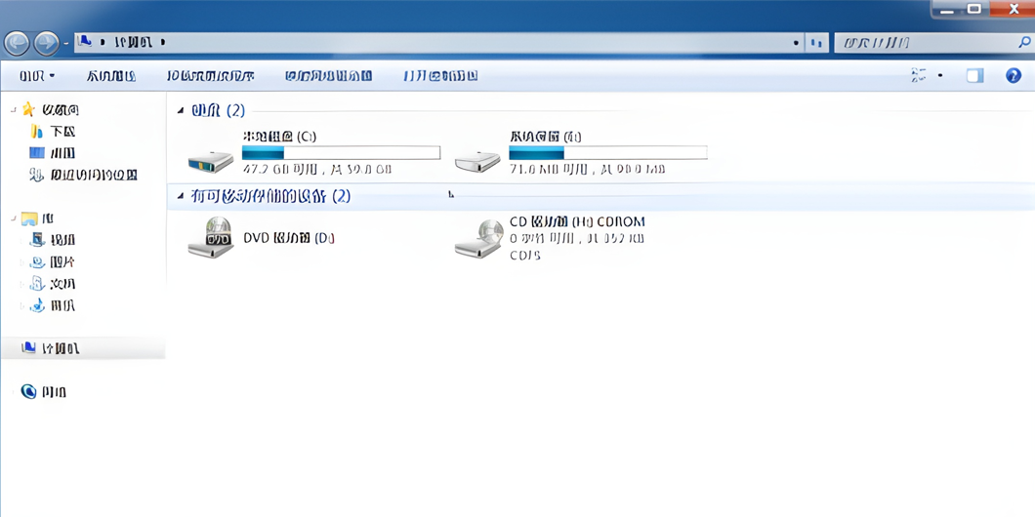Collapse the hard disks (2) group
This screenshot has width=1035, height=517.
point(181,111)
